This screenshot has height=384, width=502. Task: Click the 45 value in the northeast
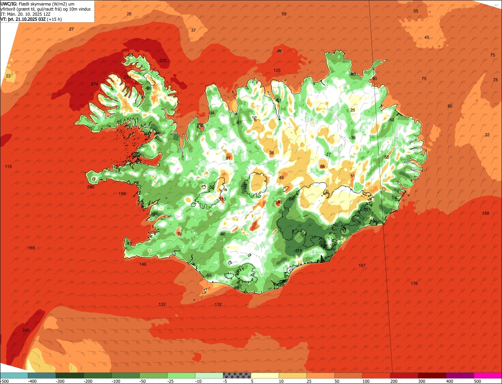pyautogui.click(x=427, y=37)
